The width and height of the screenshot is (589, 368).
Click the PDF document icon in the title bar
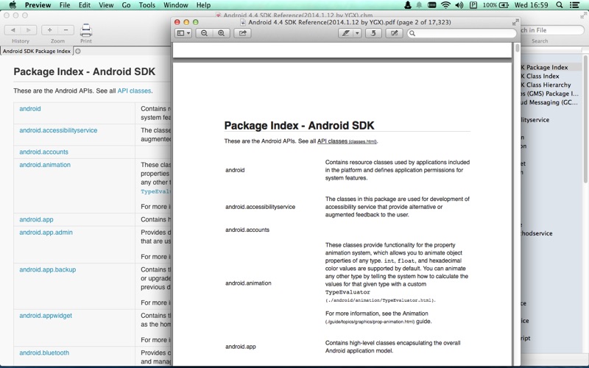243,22
